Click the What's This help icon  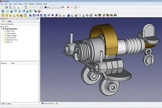(x=63, y=7)
